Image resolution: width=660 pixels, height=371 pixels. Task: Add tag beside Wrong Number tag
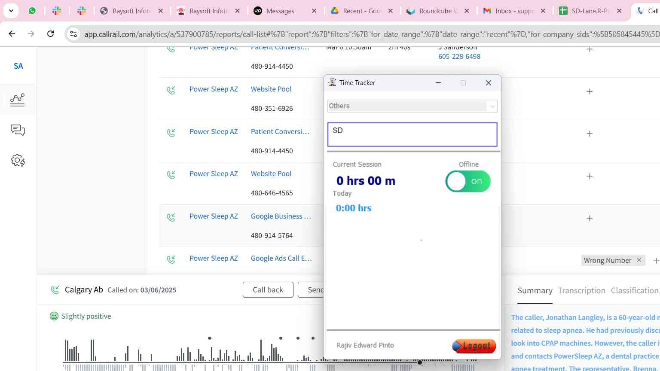point(656,260)
